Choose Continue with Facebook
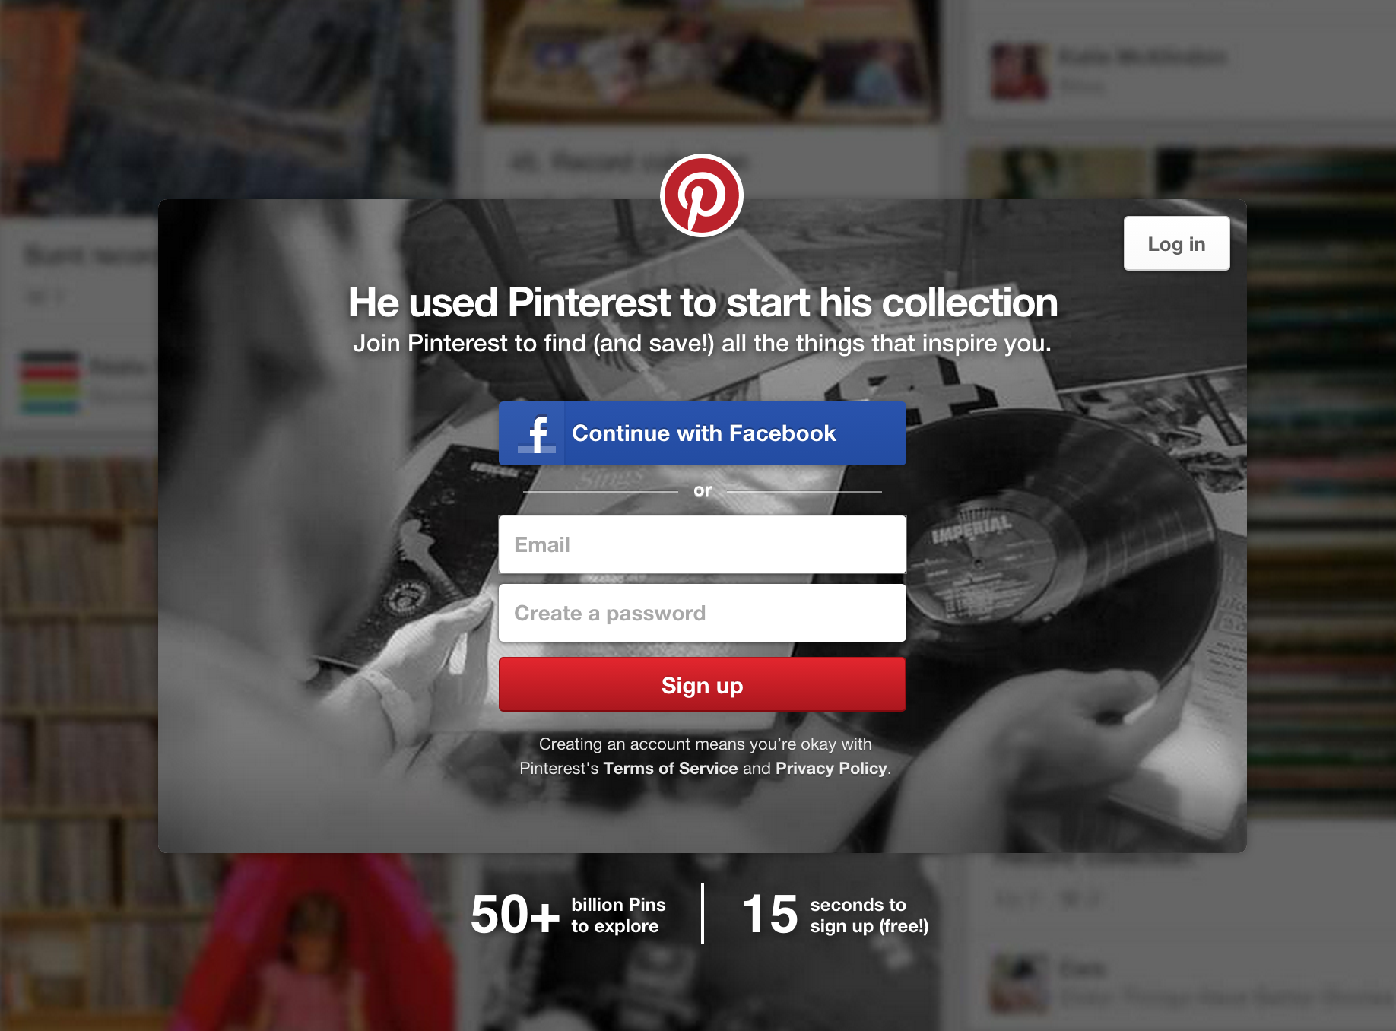1396x1031 pixels. tap(702, 433)
